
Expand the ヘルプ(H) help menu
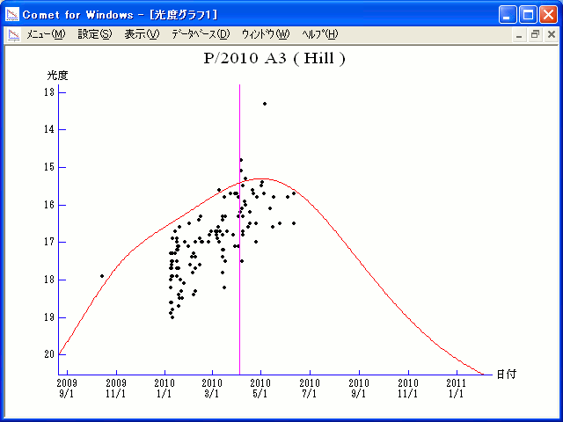coord(319,34)
